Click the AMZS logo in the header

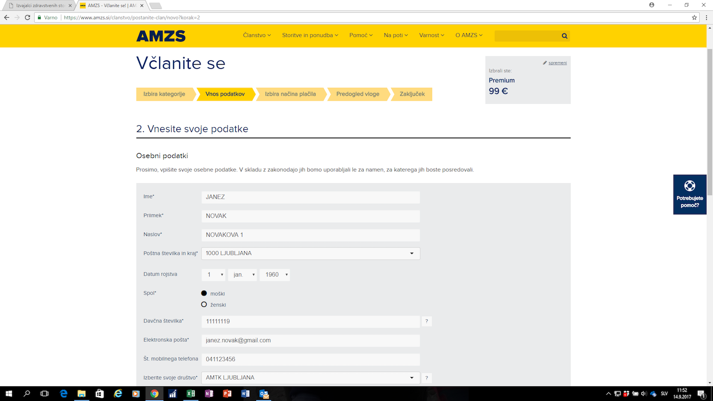(x=161, y=36)
